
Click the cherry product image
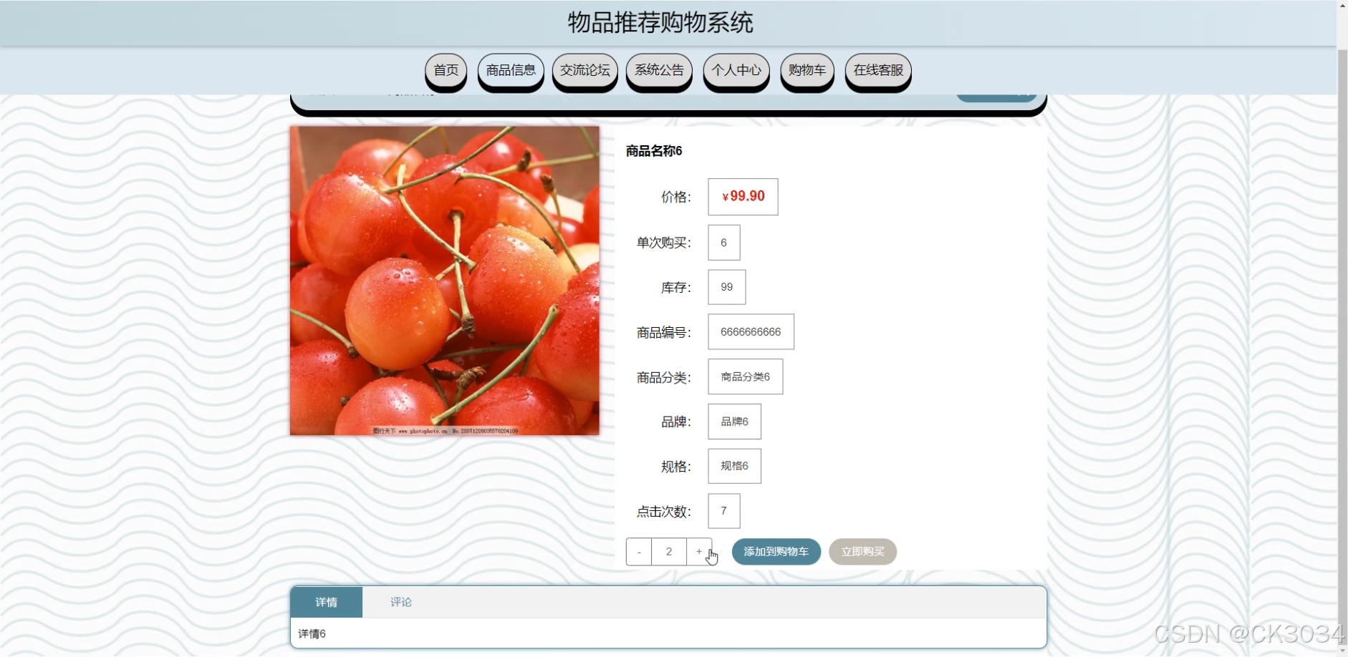point(445,281)
